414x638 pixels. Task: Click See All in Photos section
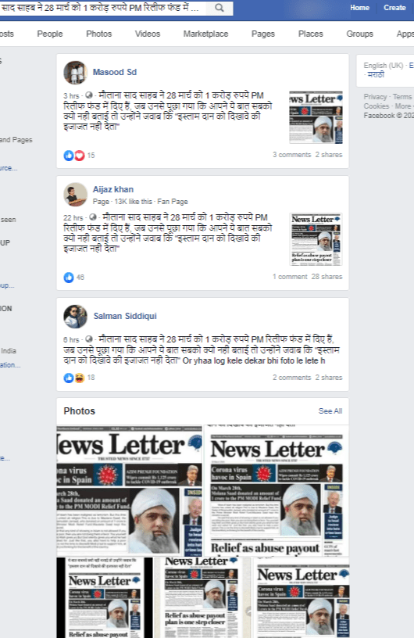coord(330,411)
